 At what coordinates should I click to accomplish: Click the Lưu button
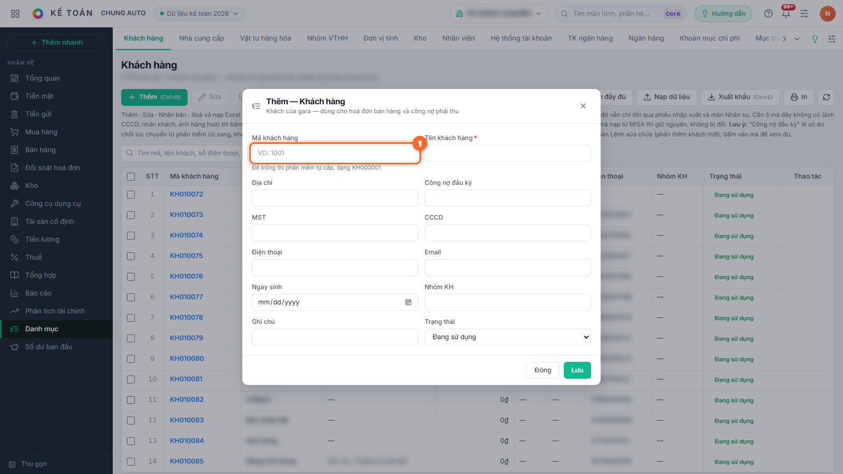pyautogui.click(x=577, y=370)
